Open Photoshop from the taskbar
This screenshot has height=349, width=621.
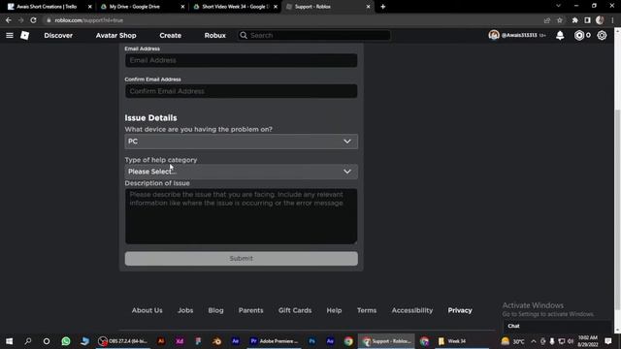(x=311, y=341)
